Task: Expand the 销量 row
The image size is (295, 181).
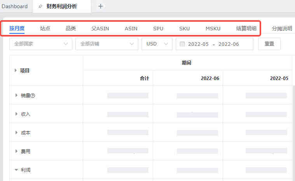Action: coord(16,95)
